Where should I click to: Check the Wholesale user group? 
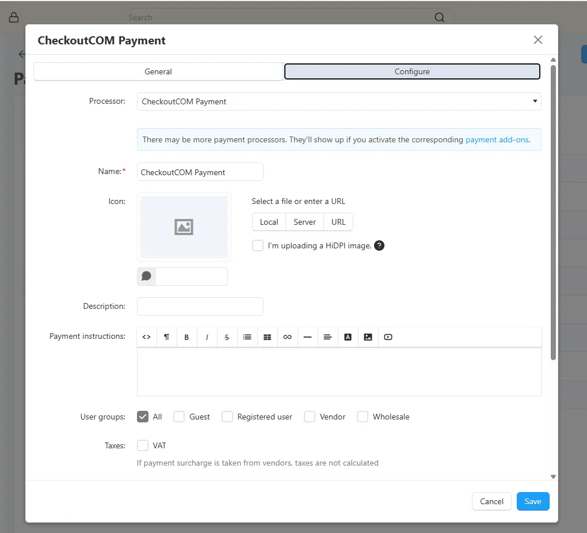[363, 417]
